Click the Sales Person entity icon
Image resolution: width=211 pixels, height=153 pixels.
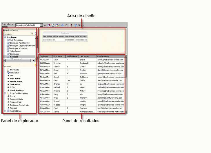8,51
